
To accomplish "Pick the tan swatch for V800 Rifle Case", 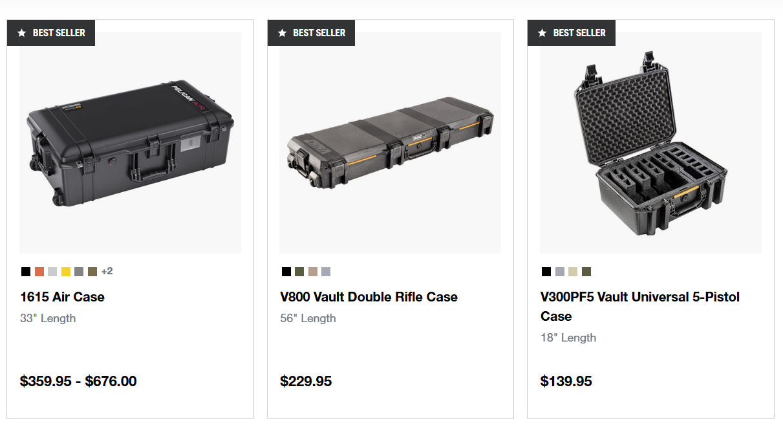I will click(x=313, y=272).
